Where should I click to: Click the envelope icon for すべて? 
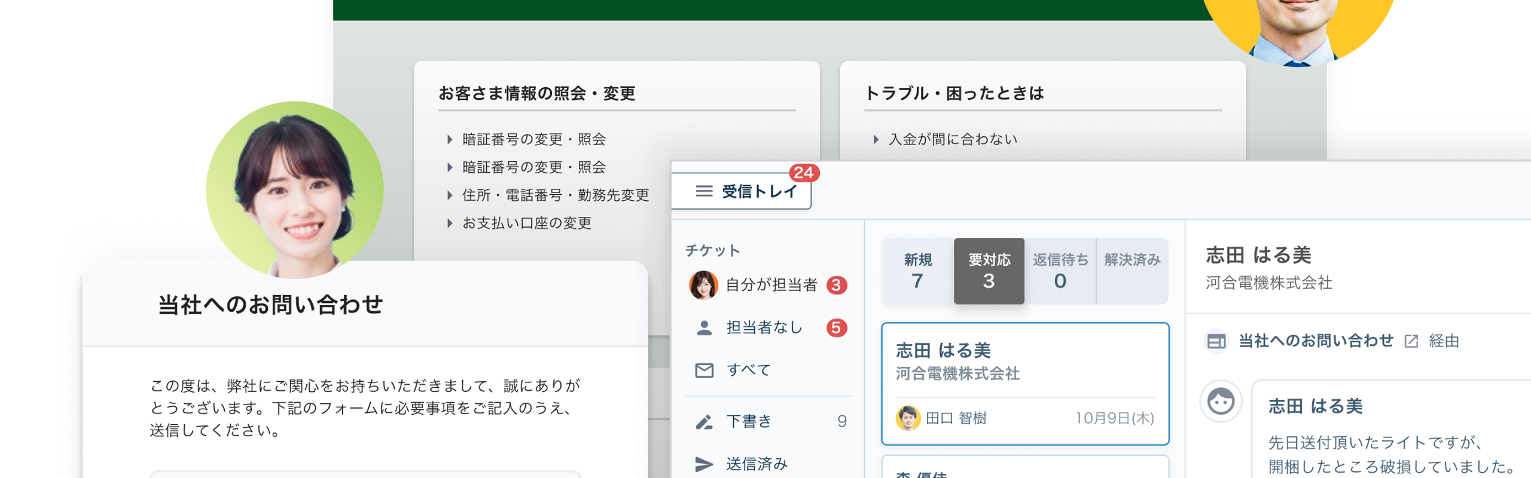[x=704, y=370]
